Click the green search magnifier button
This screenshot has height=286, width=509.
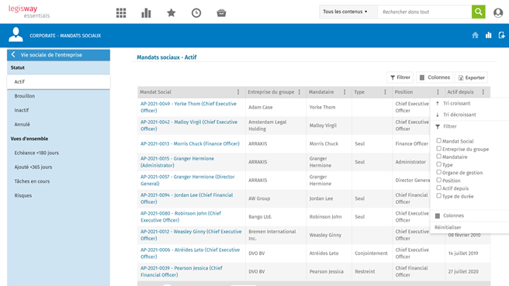479,12
